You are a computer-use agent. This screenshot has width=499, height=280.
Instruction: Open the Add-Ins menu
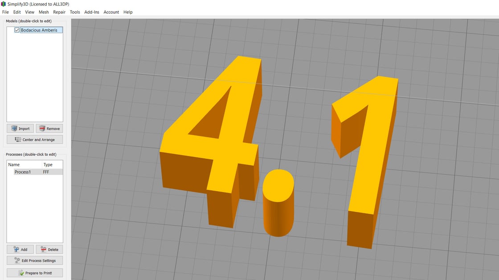91,12
